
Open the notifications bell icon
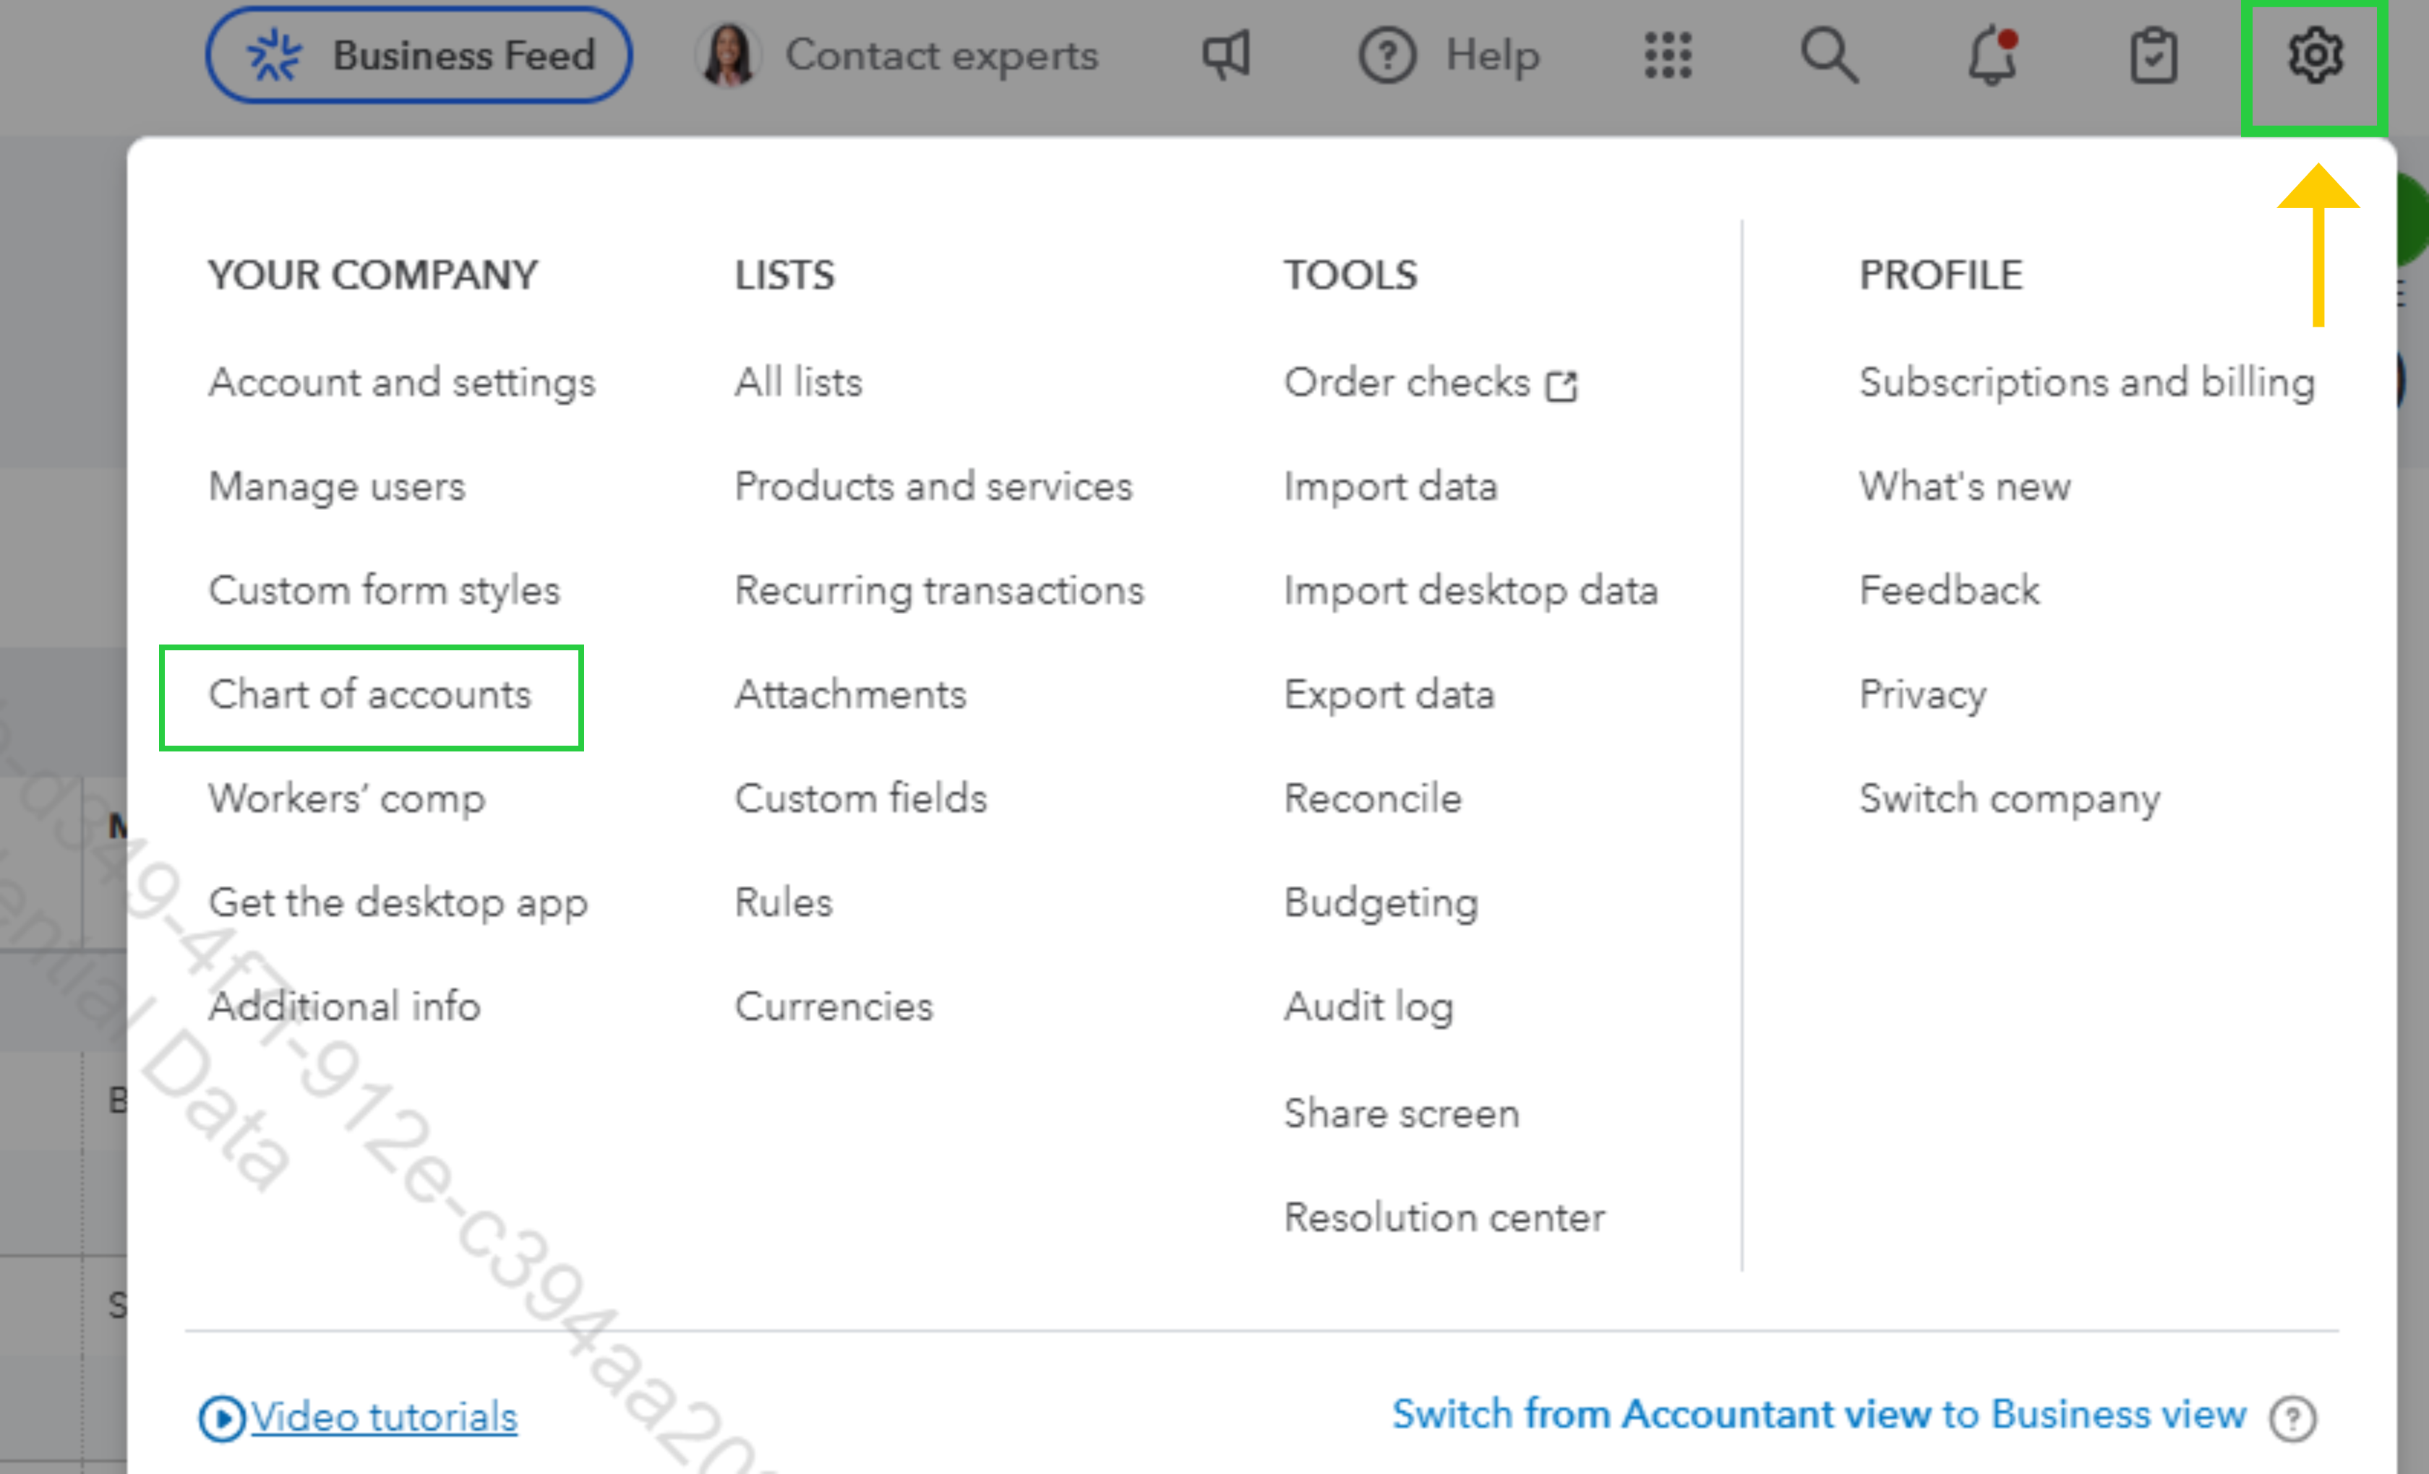[1992, 55]
